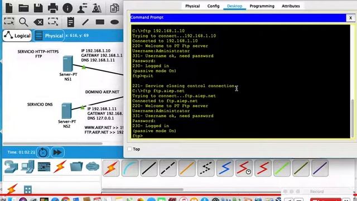
Task: Save the network with the floppy disk icon
Action: (38, 8)
